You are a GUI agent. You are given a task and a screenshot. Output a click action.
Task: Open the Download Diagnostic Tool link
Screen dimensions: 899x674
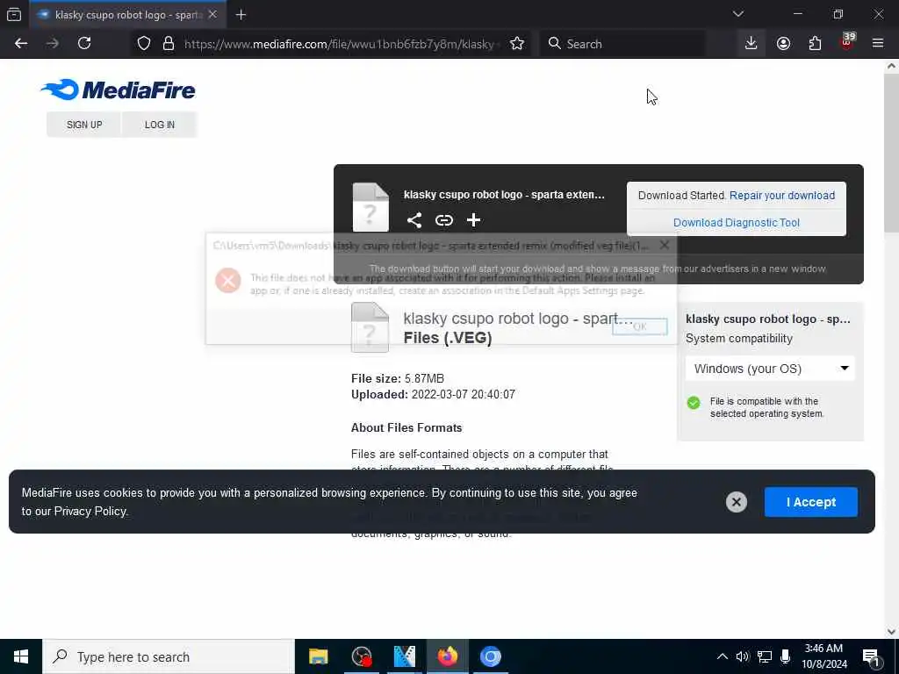[x=737, y=222]
